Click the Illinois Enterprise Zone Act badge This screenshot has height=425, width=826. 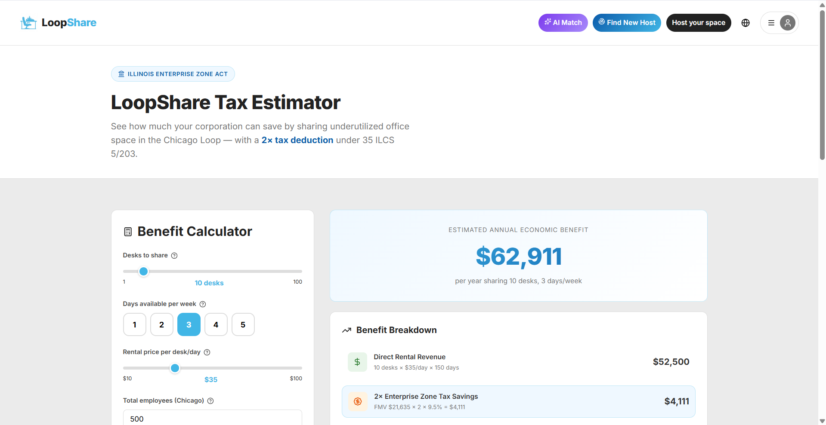pyautogui.click(x=173, y=74)
